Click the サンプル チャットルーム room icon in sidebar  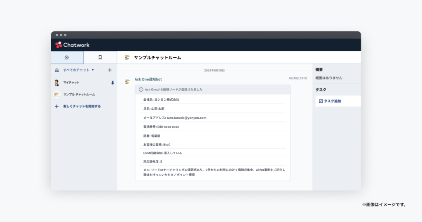pyautogui.click(x=57, y=94)
